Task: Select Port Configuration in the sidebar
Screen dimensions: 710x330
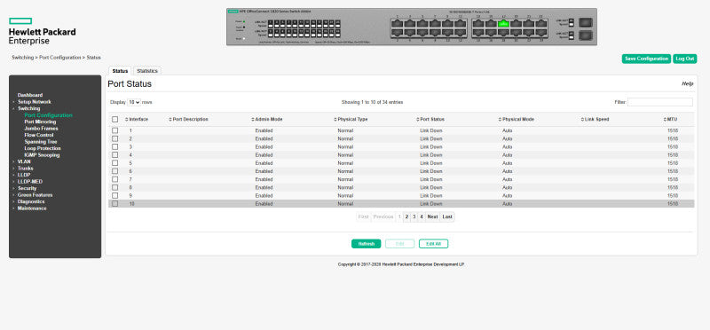Action: click(49, 115)
